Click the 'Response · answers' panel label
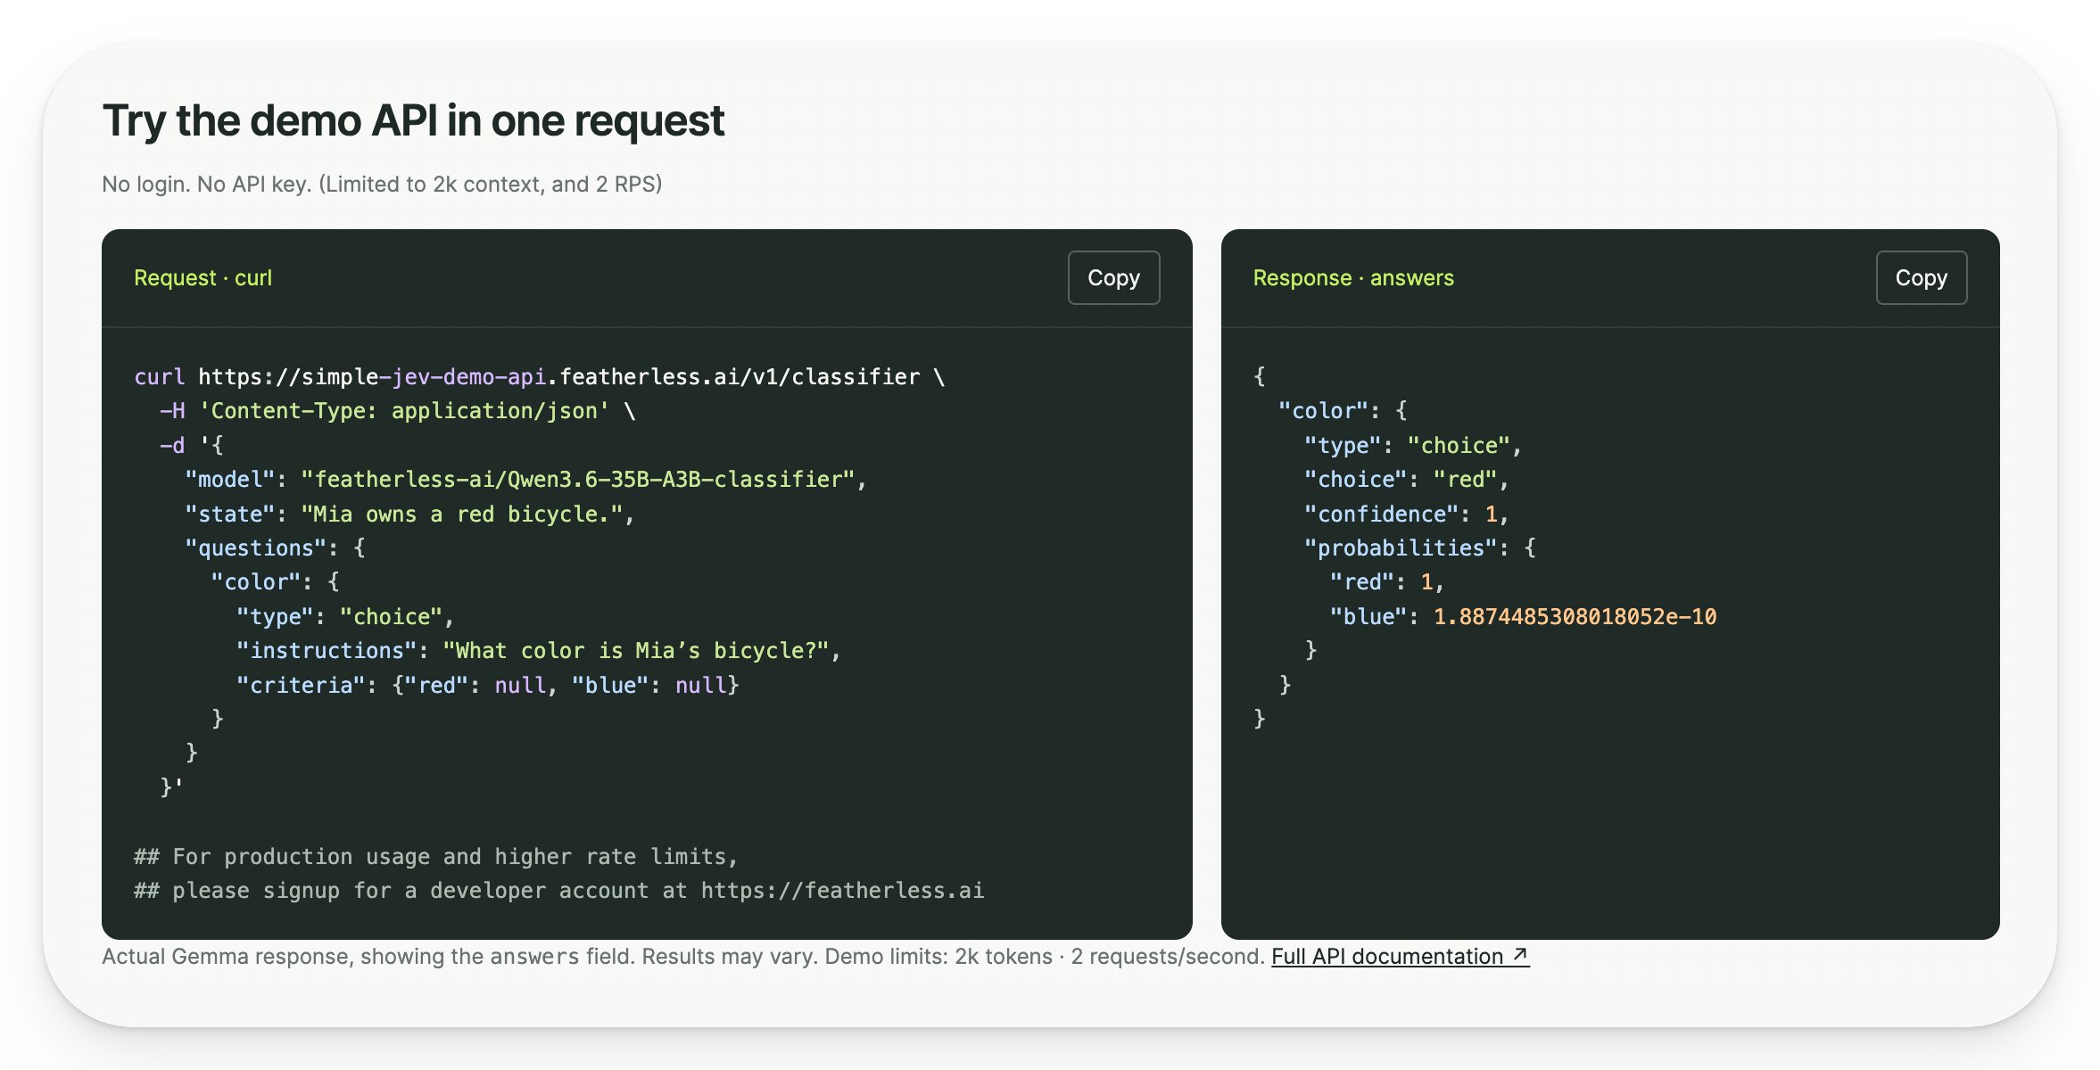Viewport: 2100px width, 1070px height. click(x=1353, y=277)
